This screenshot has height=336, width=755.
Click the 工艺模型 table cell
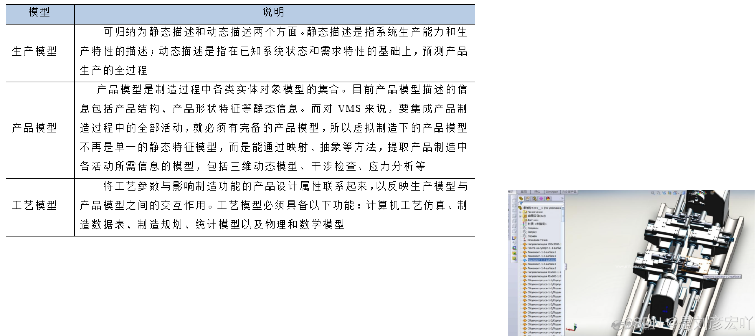pyautogui.click(x=40, y=207)
